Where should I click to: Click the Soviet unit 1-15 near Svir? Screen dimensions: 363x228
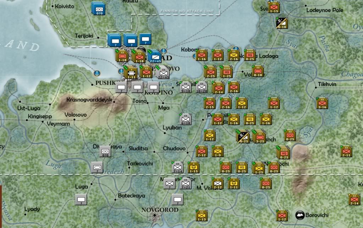tap(274, 8)
